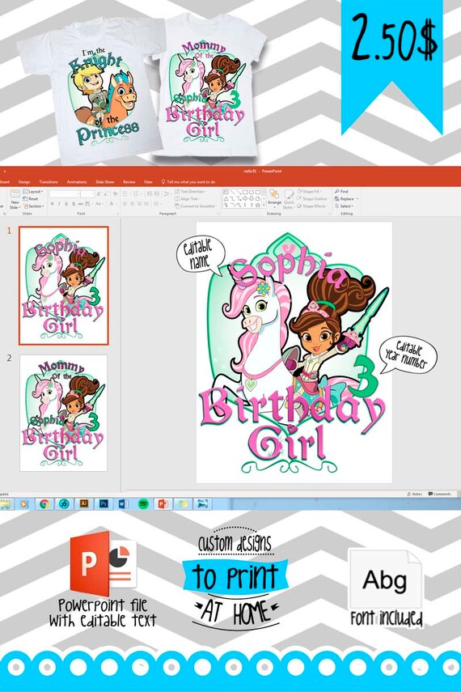Open the font size combo box

[87, 193]
